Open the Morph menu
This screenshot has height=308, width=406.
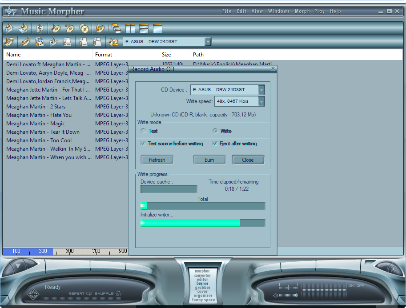tap(302, 11)
